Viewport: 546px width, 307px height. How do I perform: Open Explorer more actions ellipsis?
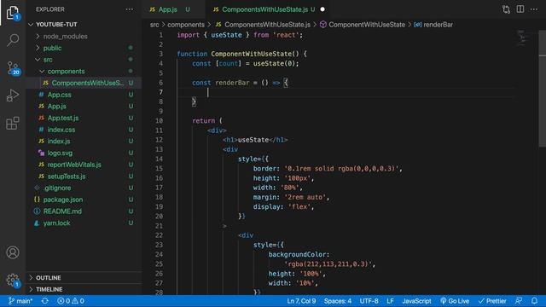point(129,9)
